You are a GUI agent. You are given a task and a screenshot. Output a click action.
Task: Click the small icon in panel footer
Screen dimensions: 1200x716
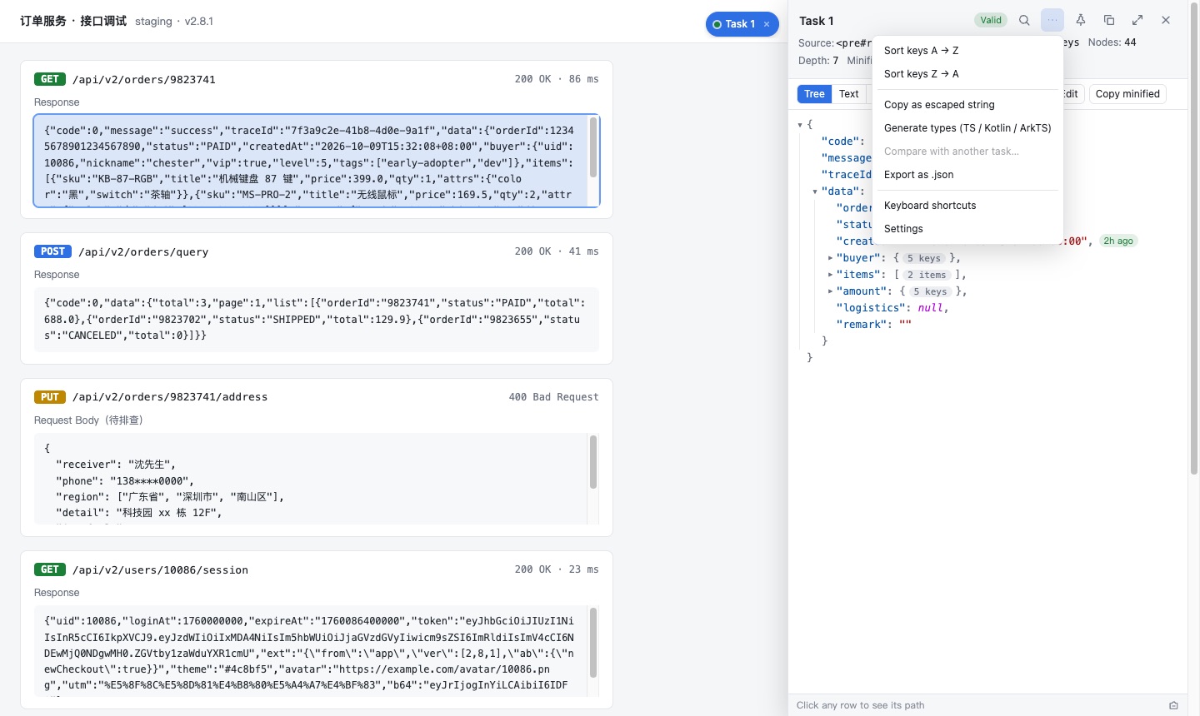tap(1173, 705)
